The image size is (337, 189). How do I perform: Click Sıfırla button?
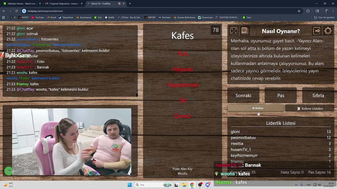(318, 95)
